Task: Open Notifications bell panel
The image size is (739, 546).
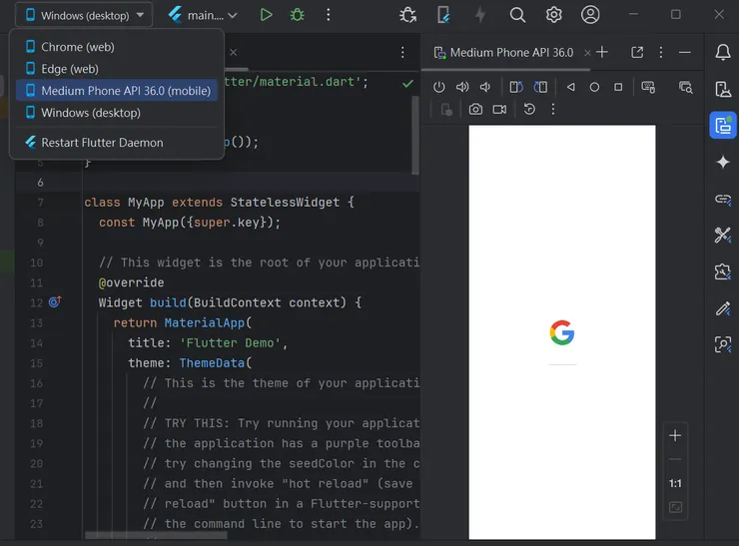Action: click(x=723, y=52)
